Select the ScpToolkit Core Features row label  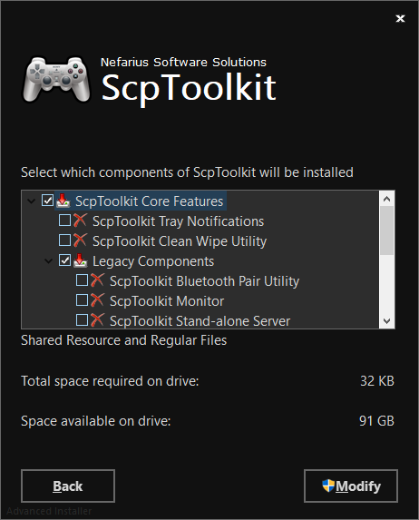[149, 201]
